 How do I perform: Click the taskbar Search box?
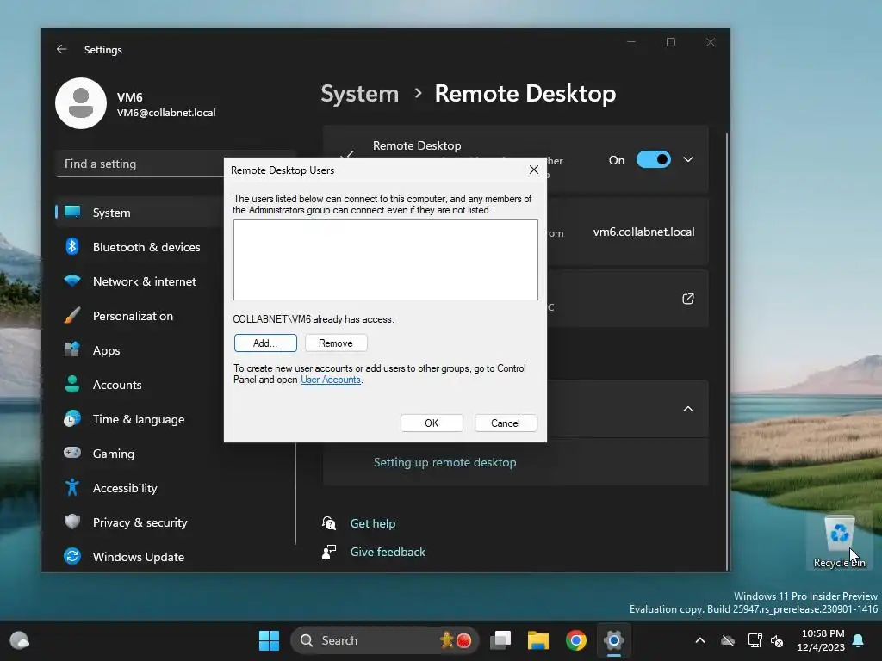[x=385, y=640]
